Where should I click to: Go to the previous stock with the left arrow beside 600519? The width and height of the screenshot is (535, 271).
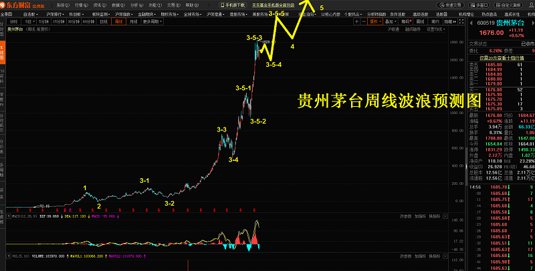pyautogui.click(x=471, y=23)
